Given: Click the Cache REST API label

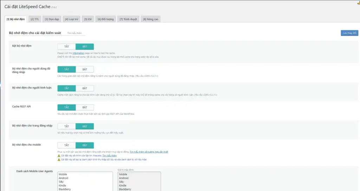Looking at the screenshot, I should tap(21, 107).
